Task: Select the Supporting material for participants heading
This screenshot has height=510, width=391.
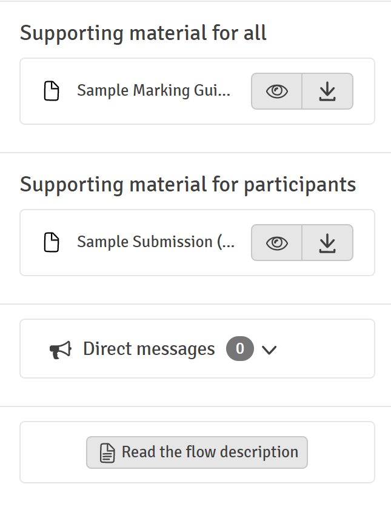Action: point(188,185)
